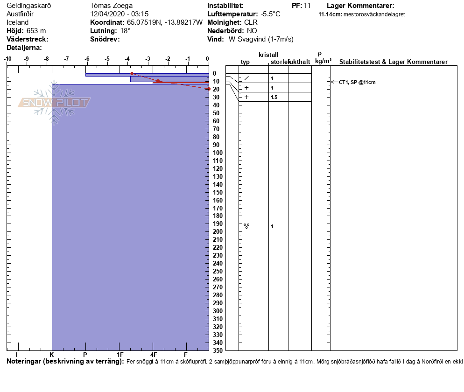Click the depth axis label 50
Image resolution: width=464 pixels, height=392 pixels.
(x=216, y=113)
